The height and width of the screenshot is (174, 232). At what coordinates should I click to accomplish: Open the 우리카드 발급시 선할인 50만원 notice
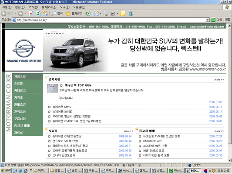tap(71, 116)
